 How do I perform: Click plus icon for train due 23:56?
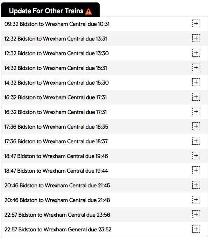point(196,214)
